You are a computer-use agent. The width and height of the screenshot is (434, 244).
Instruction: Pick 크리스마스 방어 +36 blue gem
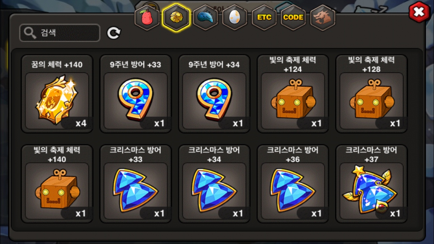(x=293, y=184)
